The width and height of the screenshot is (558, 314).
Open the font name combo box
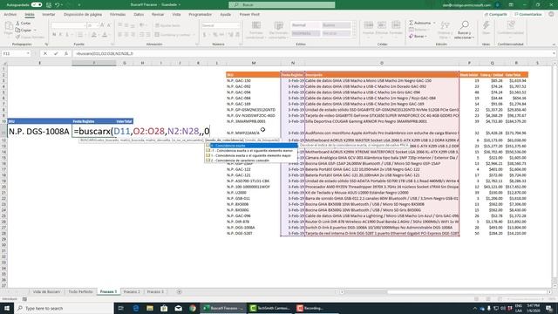pyautogui.click(x=68, y=25)
